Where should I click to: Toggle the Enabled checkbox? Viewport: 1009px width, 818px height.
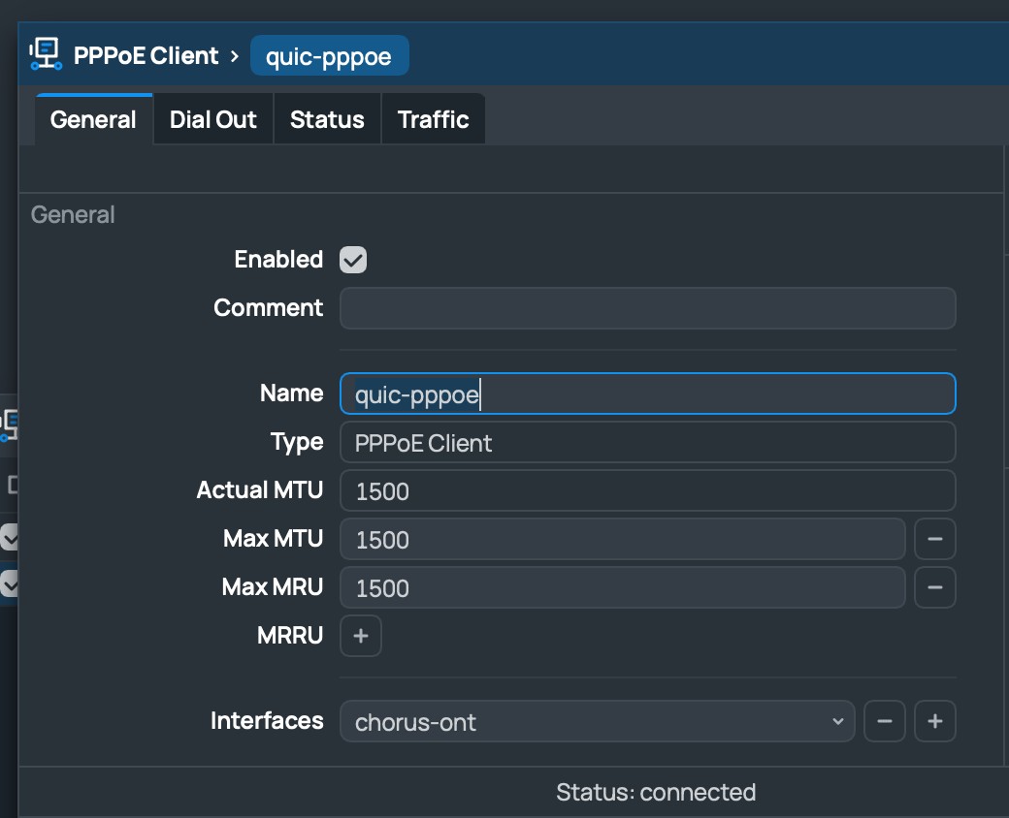point(353,260)
